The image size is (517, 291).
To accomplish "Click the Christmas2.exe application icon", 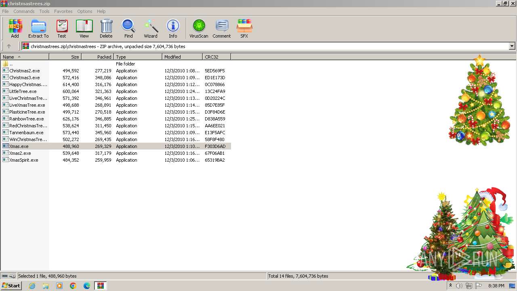I will (x=5, y=71).
